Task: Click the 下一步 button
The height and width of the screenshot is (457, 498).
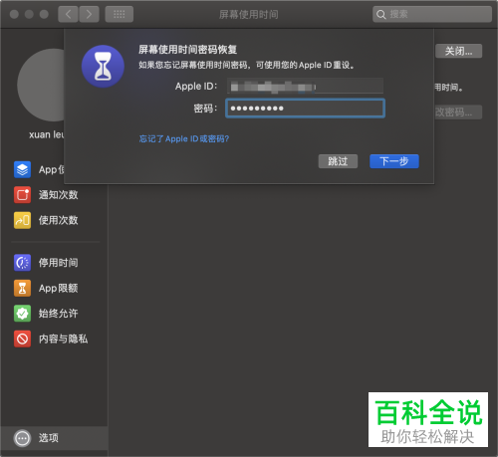Action: [394, 161]
